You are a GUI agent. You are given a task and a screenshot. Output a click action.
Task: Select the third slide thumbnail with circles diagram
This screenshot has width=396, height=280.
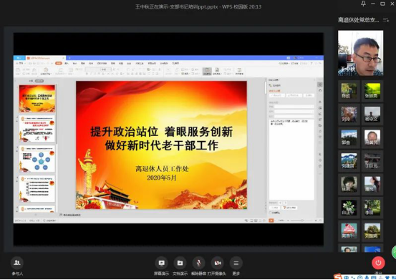pyautogui.click(x=37, y=159)
